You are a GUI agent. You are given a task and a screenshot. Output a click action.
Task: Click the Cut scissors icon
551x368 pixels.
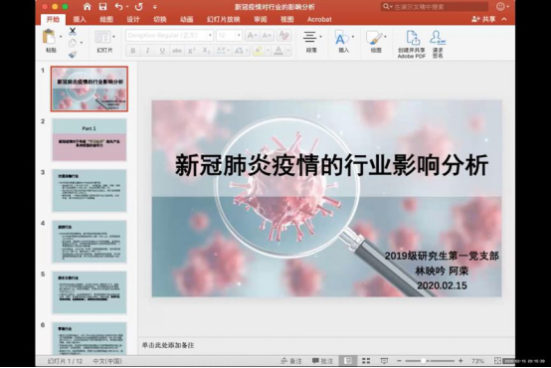pos(73,31)
